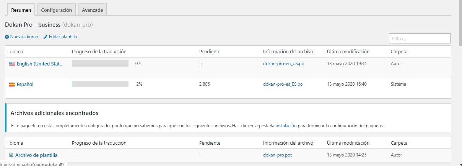Click the United States flag icon

click(x=12, y=64)
